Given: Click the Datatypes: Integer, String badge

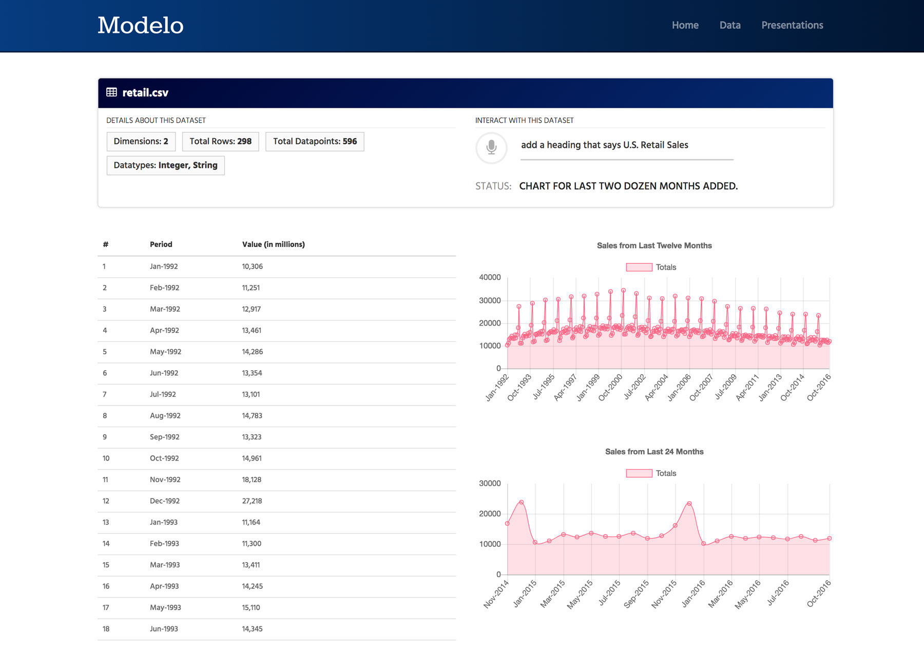Looking at the screenshot, I should click(165, 165).
